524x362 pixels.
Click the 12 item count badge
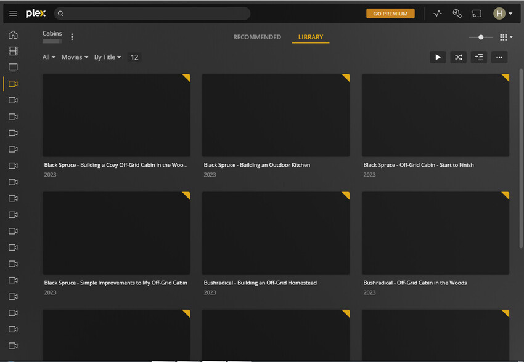[134, 57]
